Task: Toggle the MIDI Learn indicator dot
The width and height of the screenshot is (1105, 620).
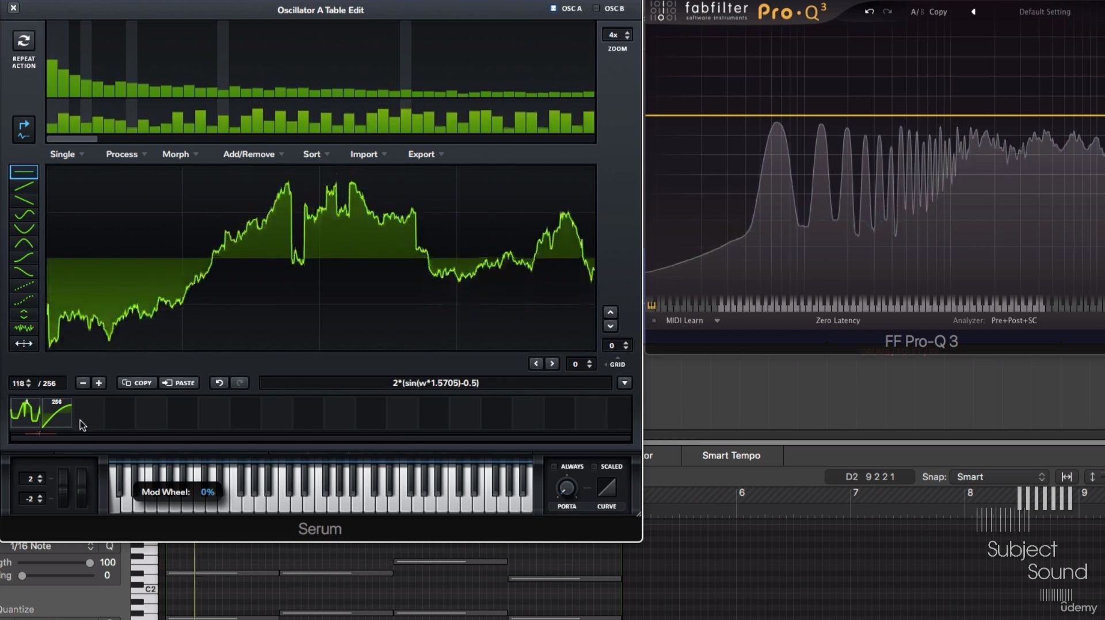Action: [x=654, y=320]
